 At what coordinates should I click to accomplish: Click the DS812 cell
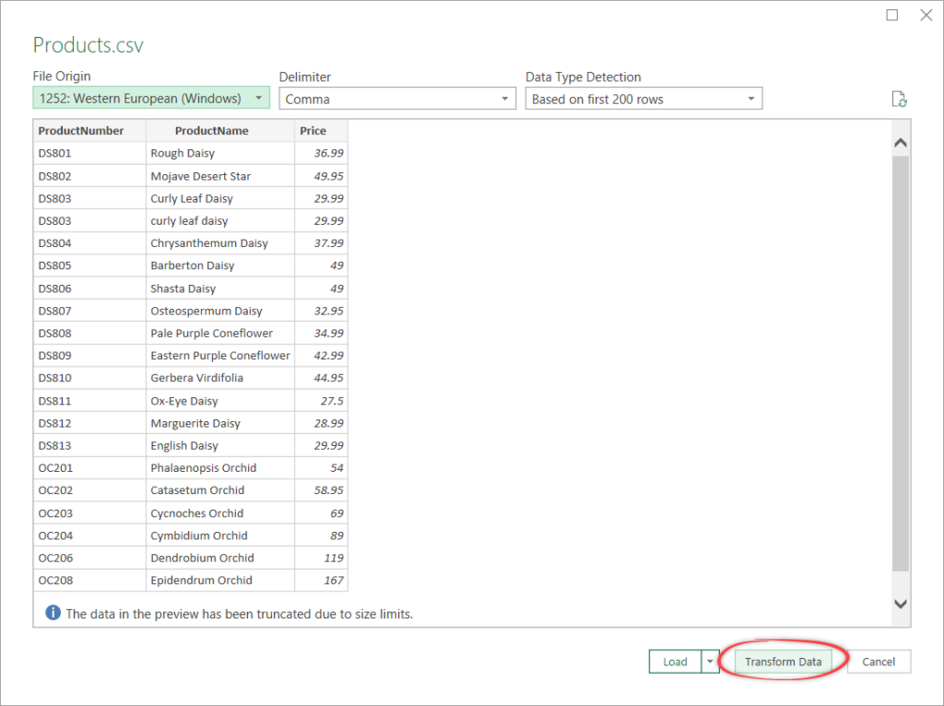(x=89, y=422)
